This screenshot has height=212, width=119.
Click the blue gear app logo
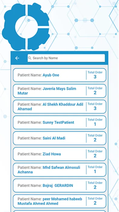pos(25,26)
